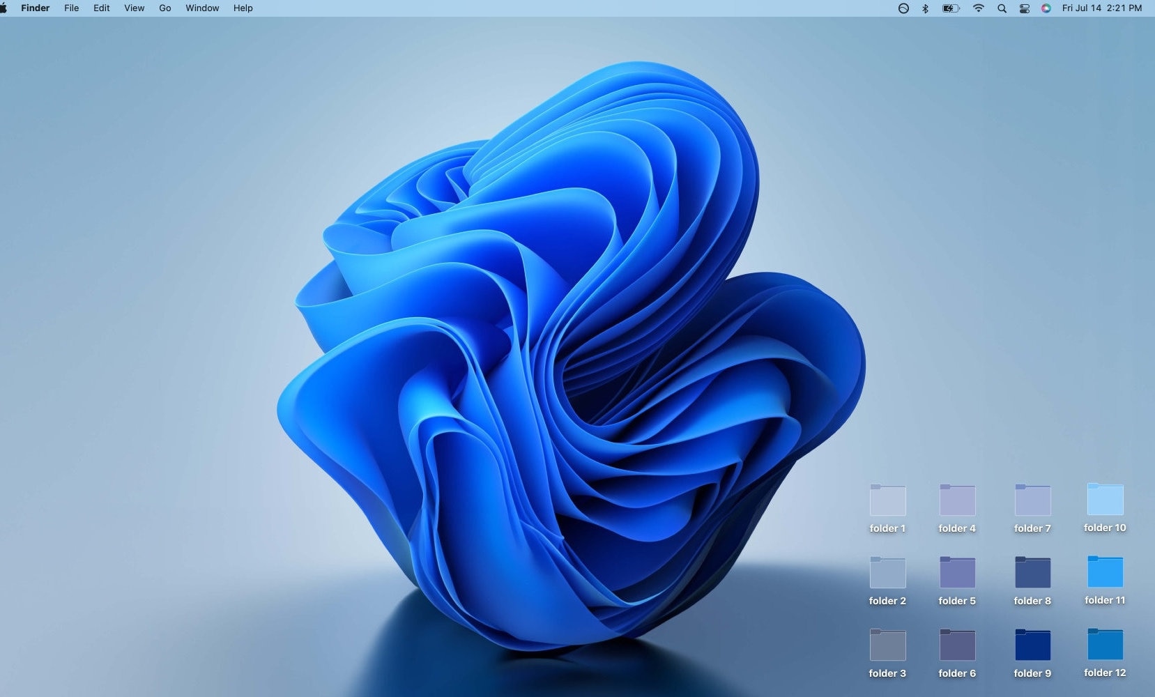
Task: Open the View menu
Action: pyautogui.click(x=133, y=8)
